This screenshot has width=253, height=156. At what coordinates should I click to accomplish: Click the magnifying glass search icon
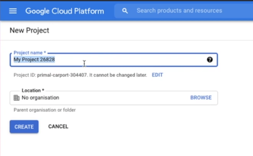point(125,11)
